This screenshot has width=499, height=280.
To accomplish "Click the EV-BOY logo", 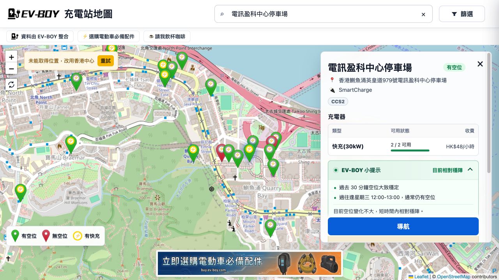I will [34, 14].
